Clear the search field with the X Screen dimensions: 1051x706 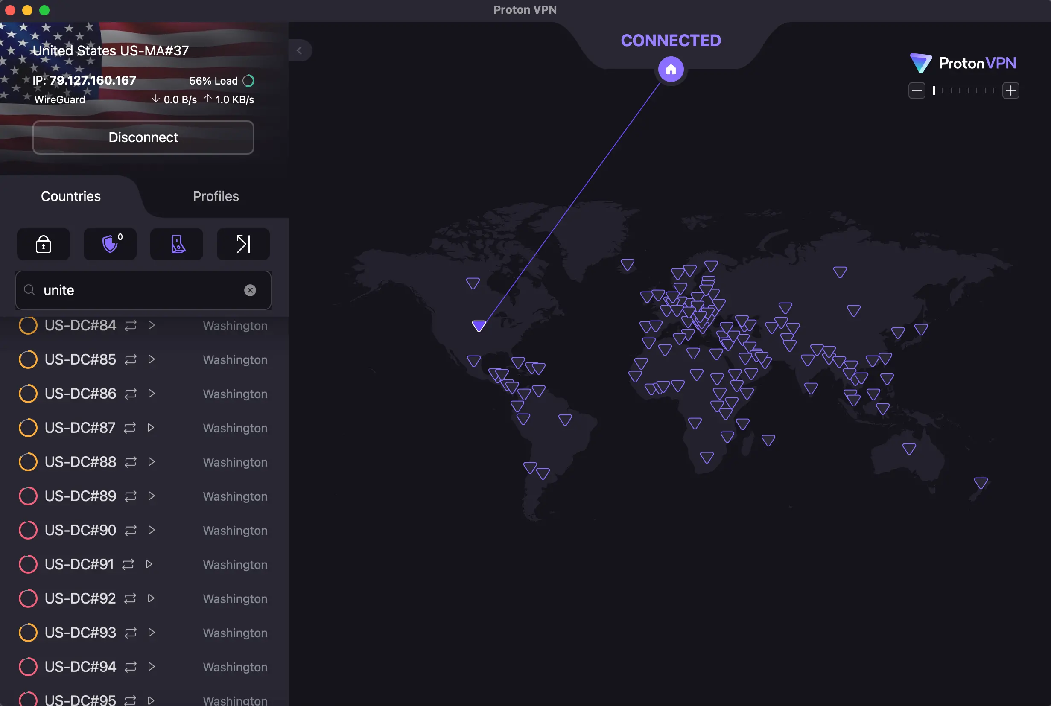(x=250, y=290)
